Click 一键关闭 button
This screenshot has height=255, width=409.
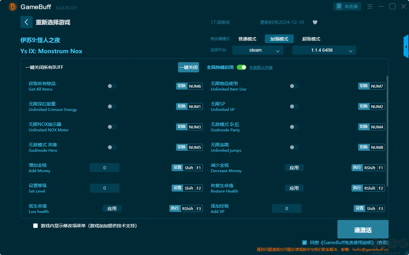(189, 67)
